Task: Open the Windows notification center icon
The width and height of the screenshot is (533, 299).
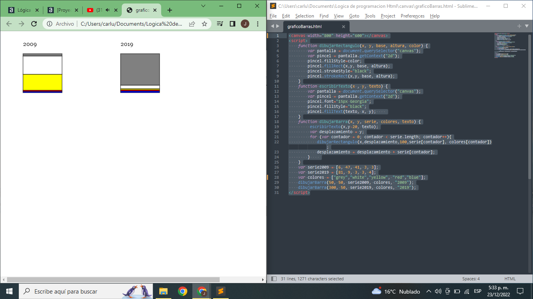Action: pyautogui.click(x=520, y=291)
